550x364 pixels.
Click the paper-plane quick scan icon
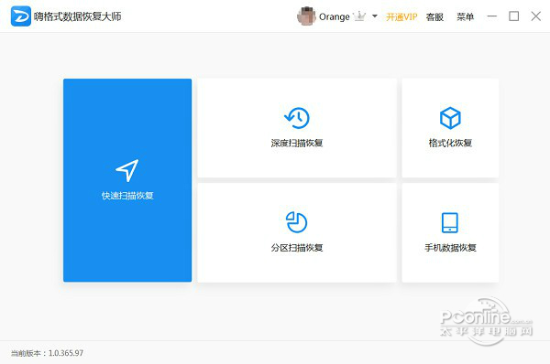click(127, 170)
